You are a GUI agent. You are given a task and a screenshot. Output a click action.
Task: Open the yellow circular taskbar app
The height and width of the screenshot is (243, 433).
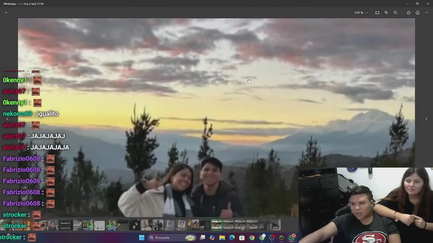coord(282,238)
